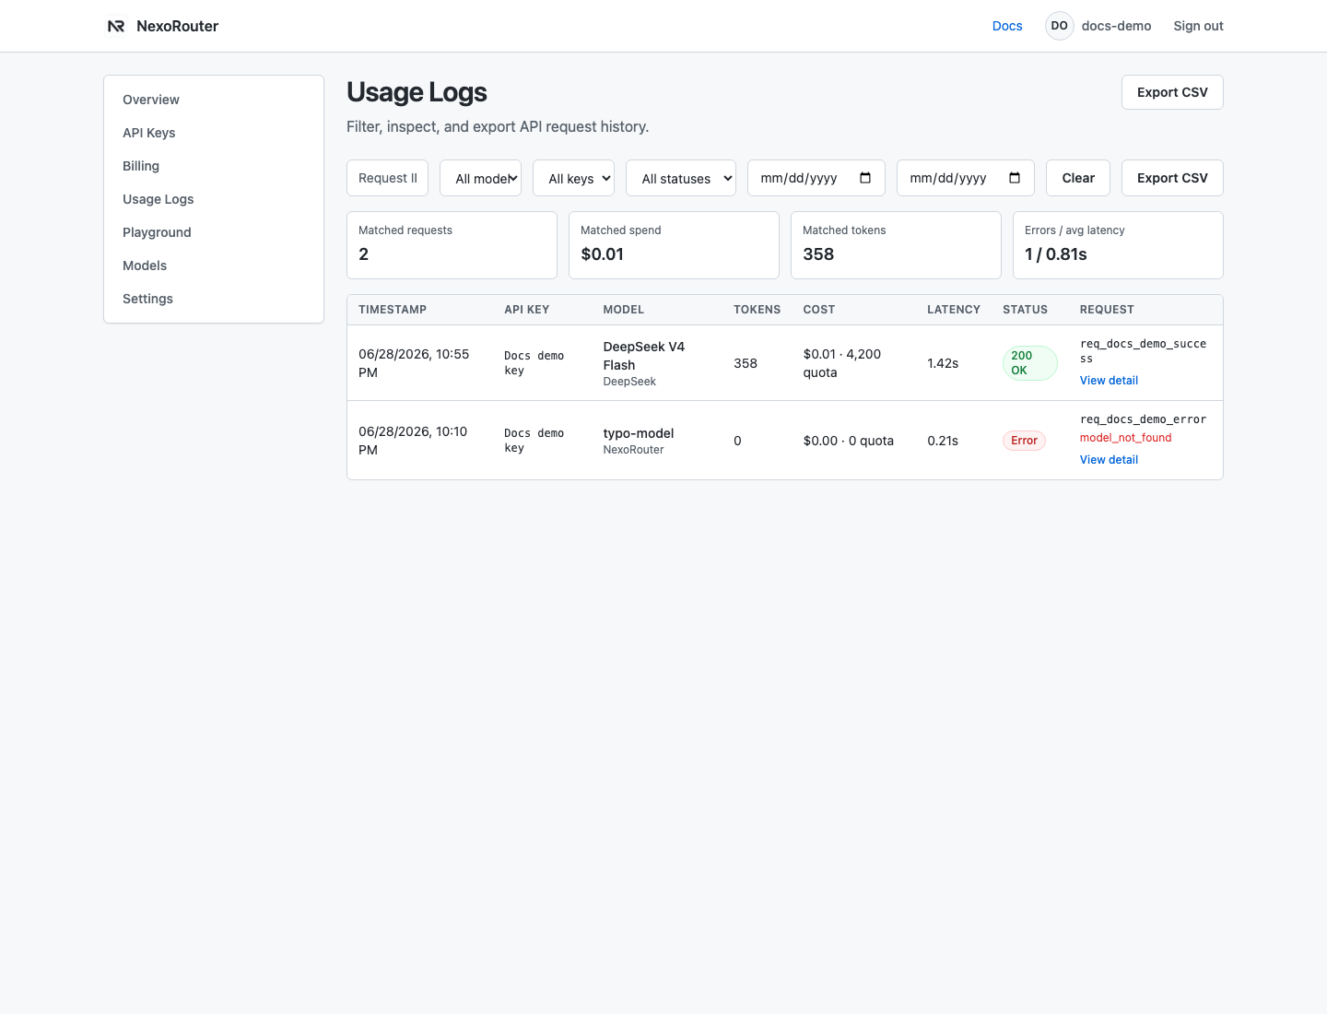
Task: Click the Matched requests card
Action: point(452,245)
